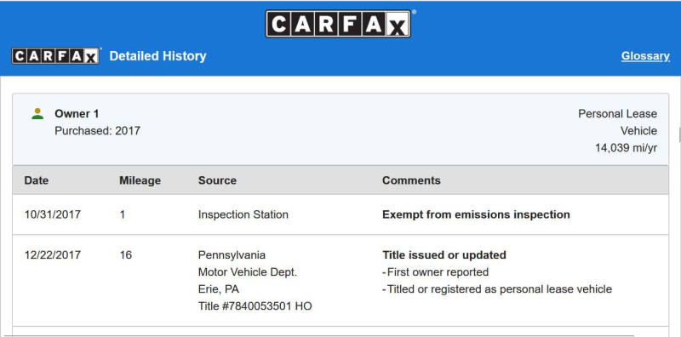
Task: Click the small CARFAX logo beside Detailed History
Action: pyautogui.click(x=55, y=56)
